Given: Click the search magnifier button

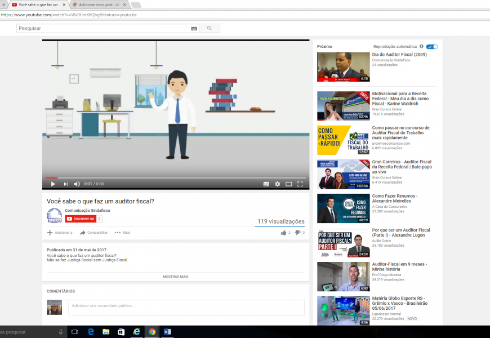Looking at the screenshot, I should point(210,28).
